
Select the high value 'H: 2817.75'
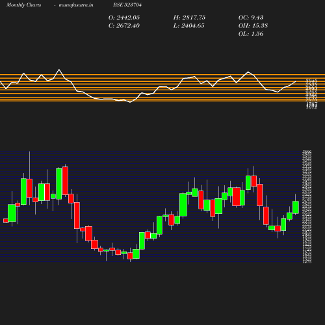(189, 18)
